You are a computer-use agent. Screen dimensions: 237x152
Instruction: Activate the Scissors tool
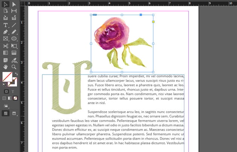[x=6, y=46]
